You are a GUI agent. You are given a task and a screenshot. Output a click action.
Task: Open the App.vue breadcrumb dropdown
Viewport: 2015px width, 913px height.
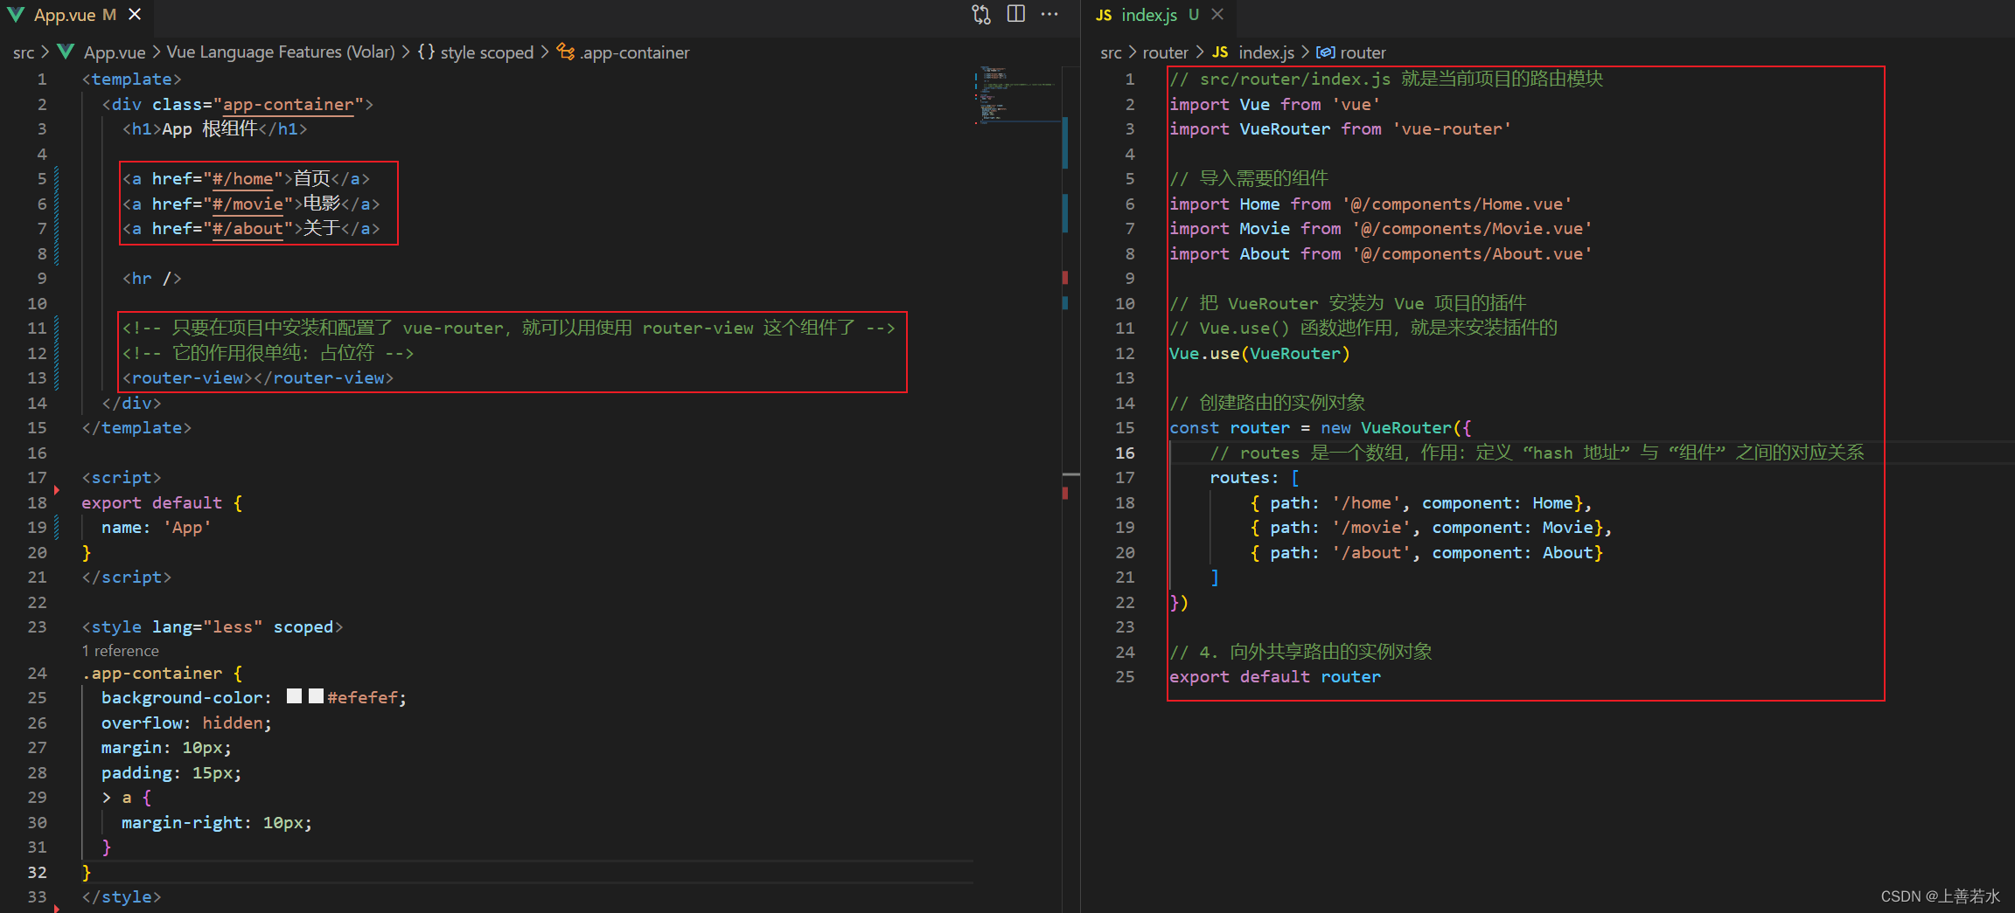(115, 52)
